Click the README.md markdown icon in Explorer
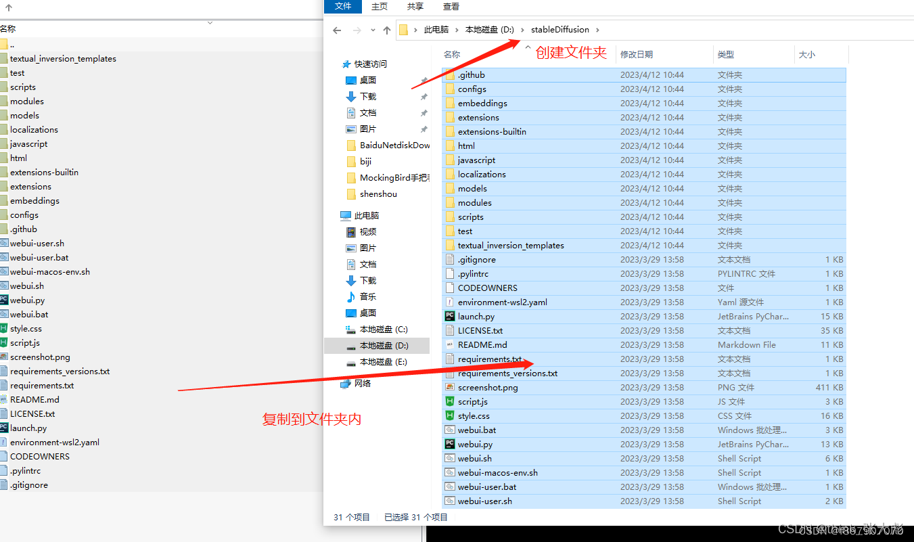This screenshot has height=542, width=914. [x=450, y=344]
